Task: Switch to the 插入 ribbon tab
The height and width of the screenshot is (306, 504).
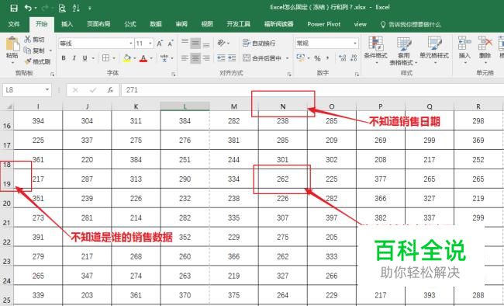Action: coord(67,24)
